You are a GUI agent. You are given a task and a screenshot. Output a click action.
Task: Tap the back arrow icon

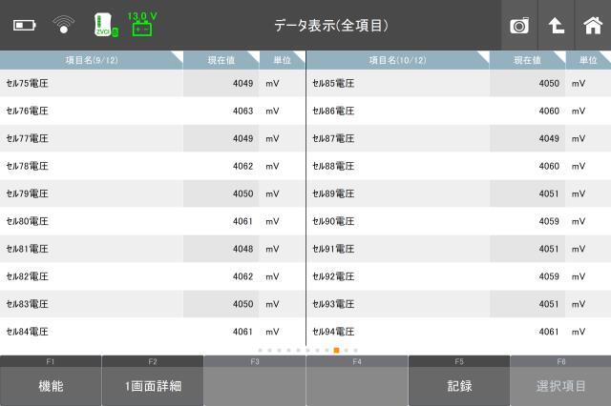pos(556,26)
